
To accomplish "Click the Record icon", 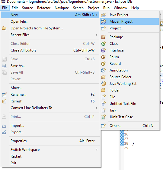I will (x=103, y=64).
